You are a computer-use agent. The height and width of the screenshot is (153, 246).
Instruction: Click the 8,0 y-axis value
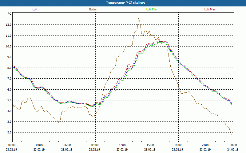[9, 68]
